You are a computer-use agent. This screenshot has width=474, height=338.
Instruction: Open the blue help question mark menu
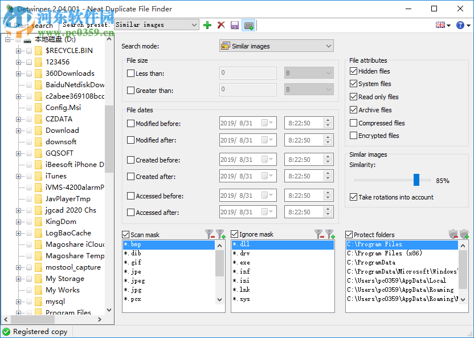[463, 25]
